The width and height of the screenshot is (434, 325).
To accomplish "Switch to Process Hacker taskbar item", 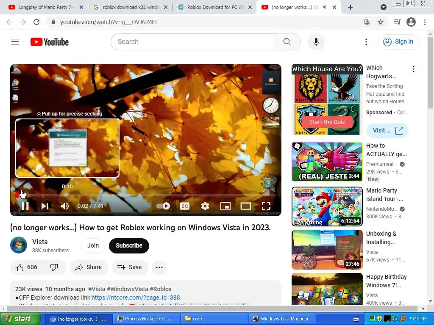I will [146, 319].
